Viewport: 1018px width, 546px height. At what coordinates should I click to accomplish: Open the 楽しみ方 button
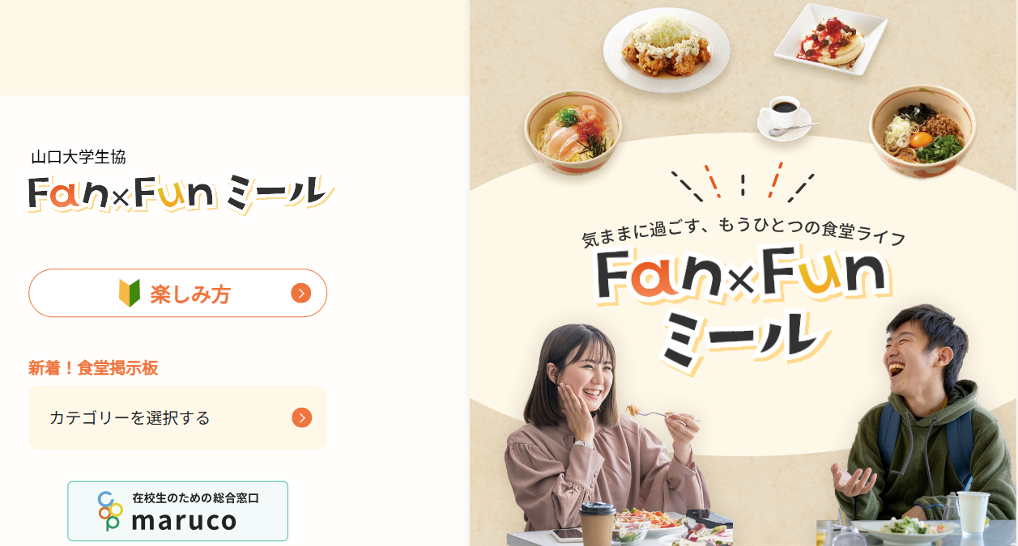(x=178, y=293)
